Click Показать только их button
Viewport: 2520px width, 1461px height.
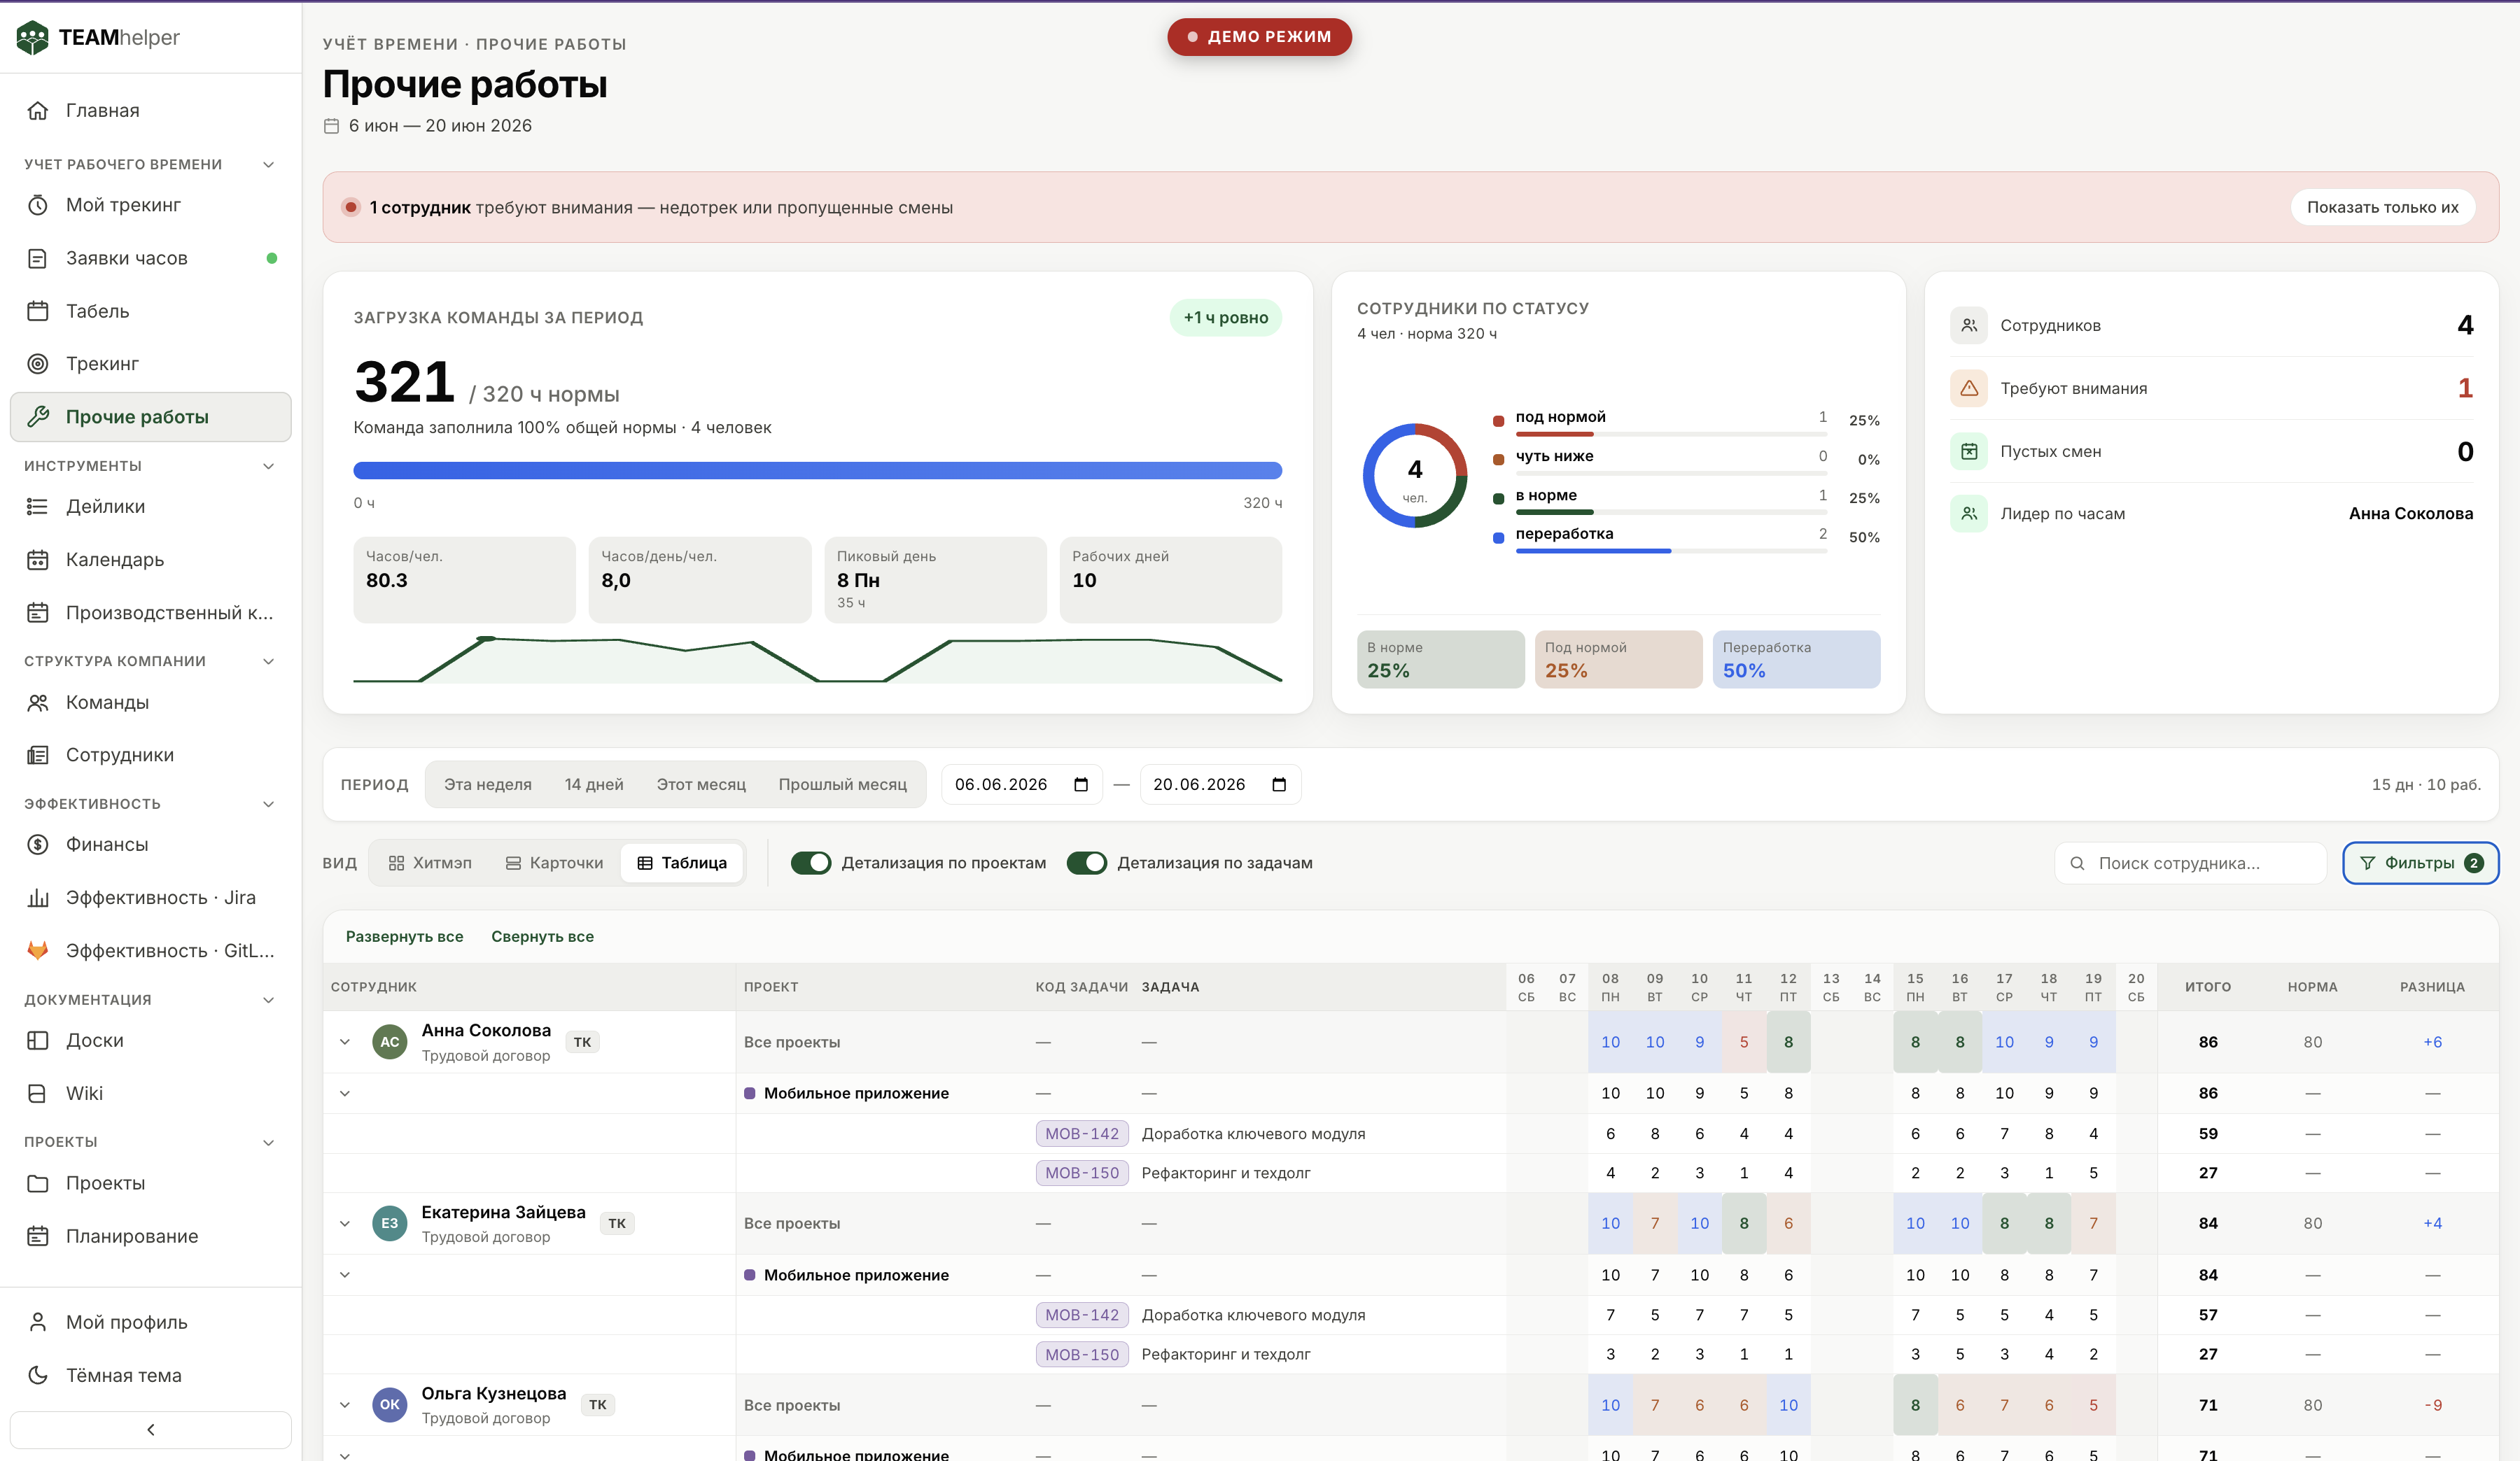[x=2382, y=207]
